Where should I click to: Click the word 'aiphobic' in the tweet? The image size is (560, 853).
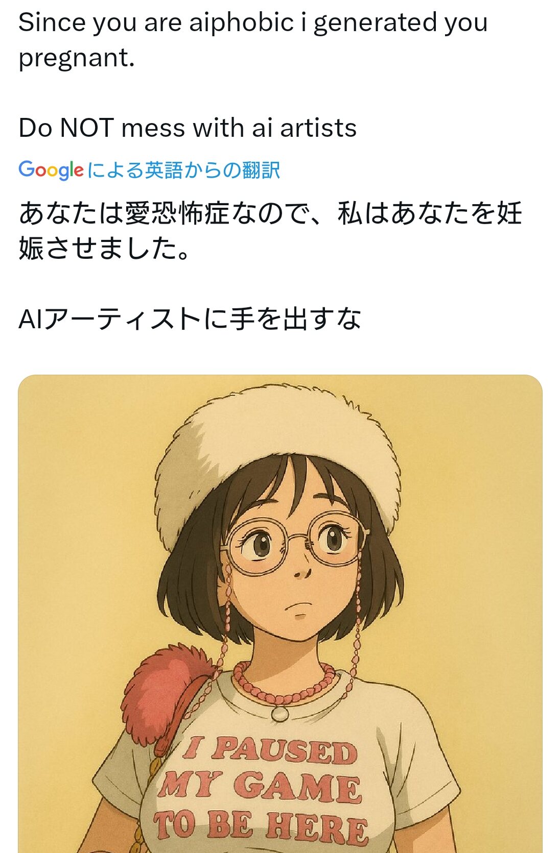(x=242, y=23)
